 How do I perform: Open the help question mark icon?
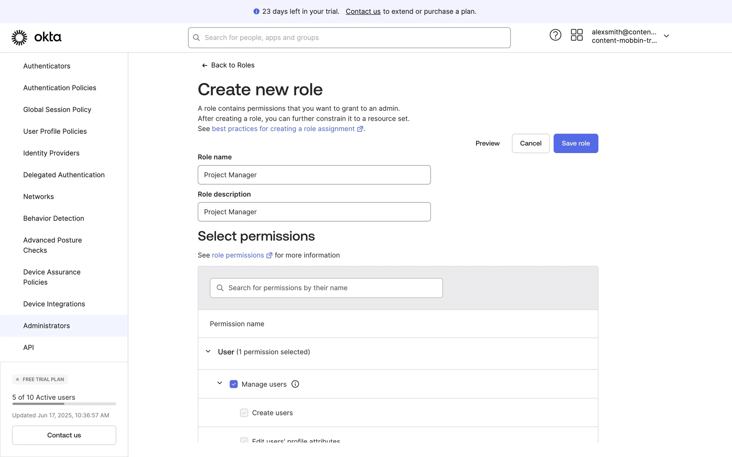pos(555,35)
